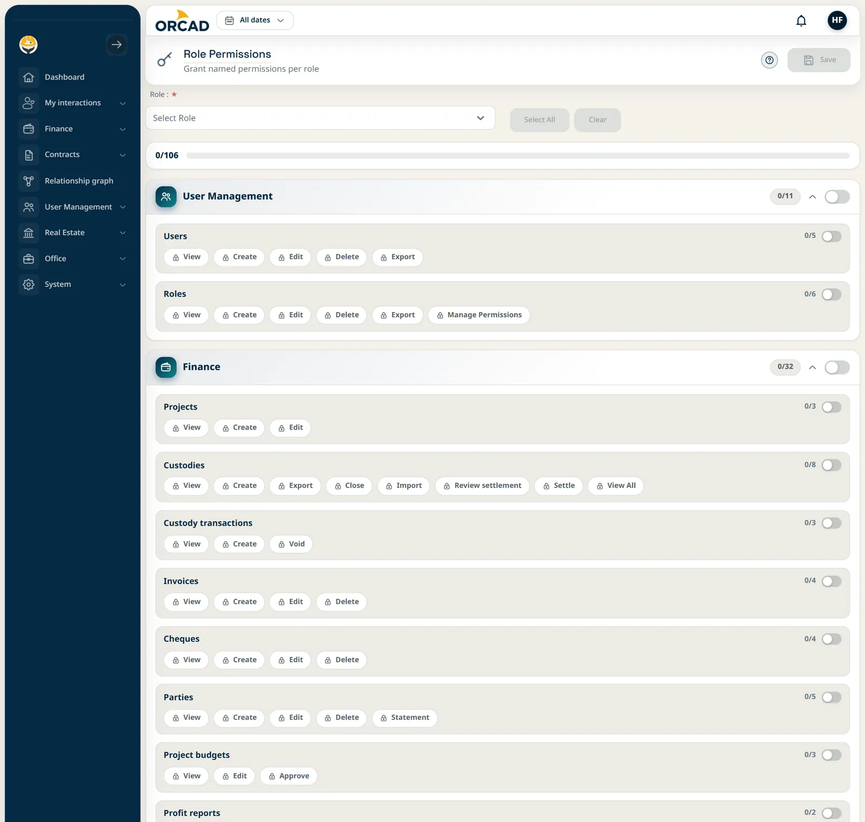Open Relationship graph menu item
865x822 pixels.
pyautogui.click(x=73, y=181)
